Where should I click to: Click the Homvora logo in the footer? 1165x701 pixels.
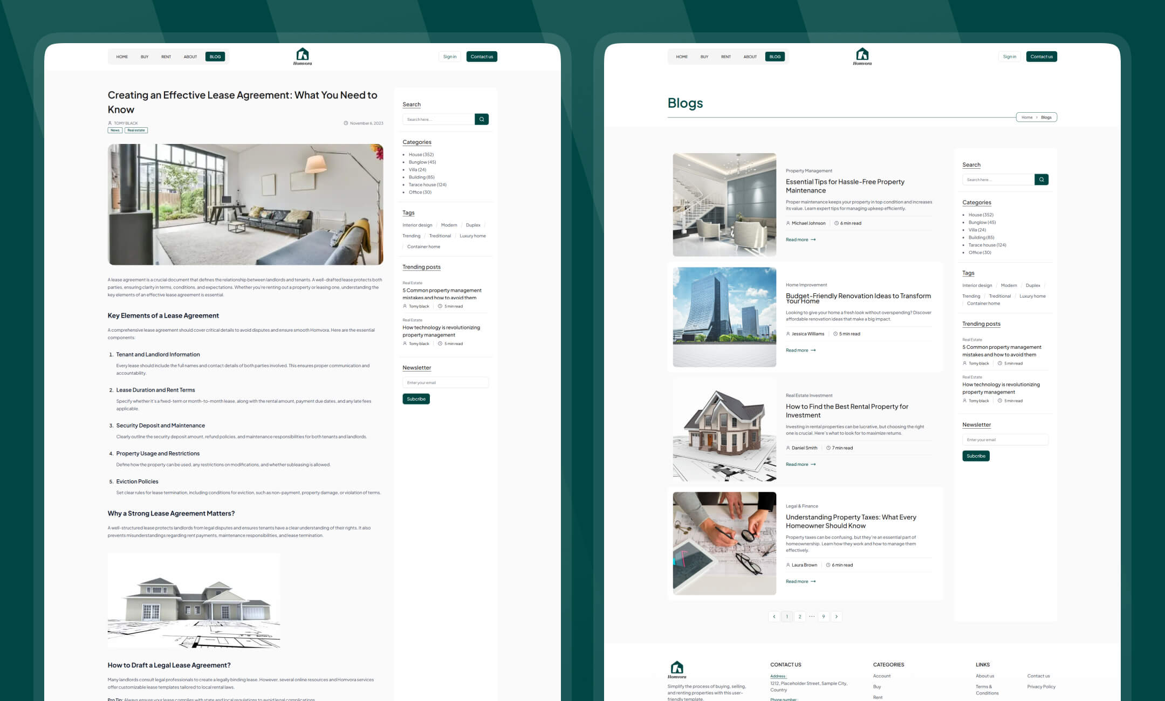[677, 669]
